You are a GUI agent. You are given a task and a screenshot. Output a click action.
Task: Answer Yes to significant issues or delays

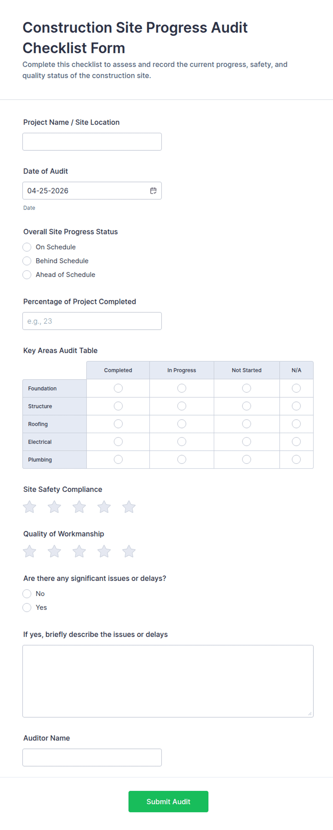[27, 608]
